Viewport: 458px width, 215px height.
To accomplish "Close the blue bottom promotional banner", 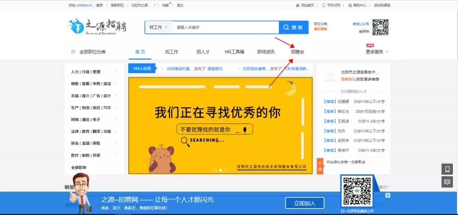I will tap(387, 195).
